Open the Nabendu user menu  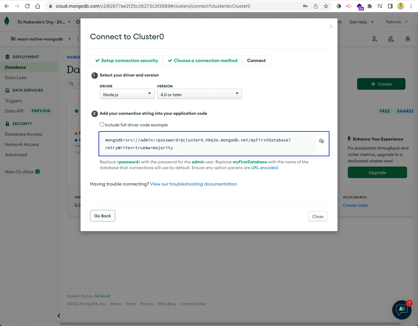pyautogui.click(x=397, y=22)
